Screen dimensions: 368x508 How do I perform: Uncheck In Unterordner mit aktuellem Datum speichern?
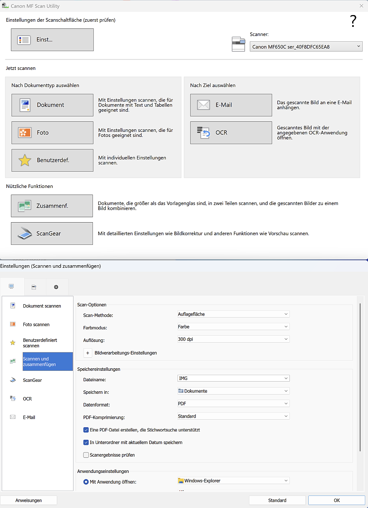tap(86, 442)
